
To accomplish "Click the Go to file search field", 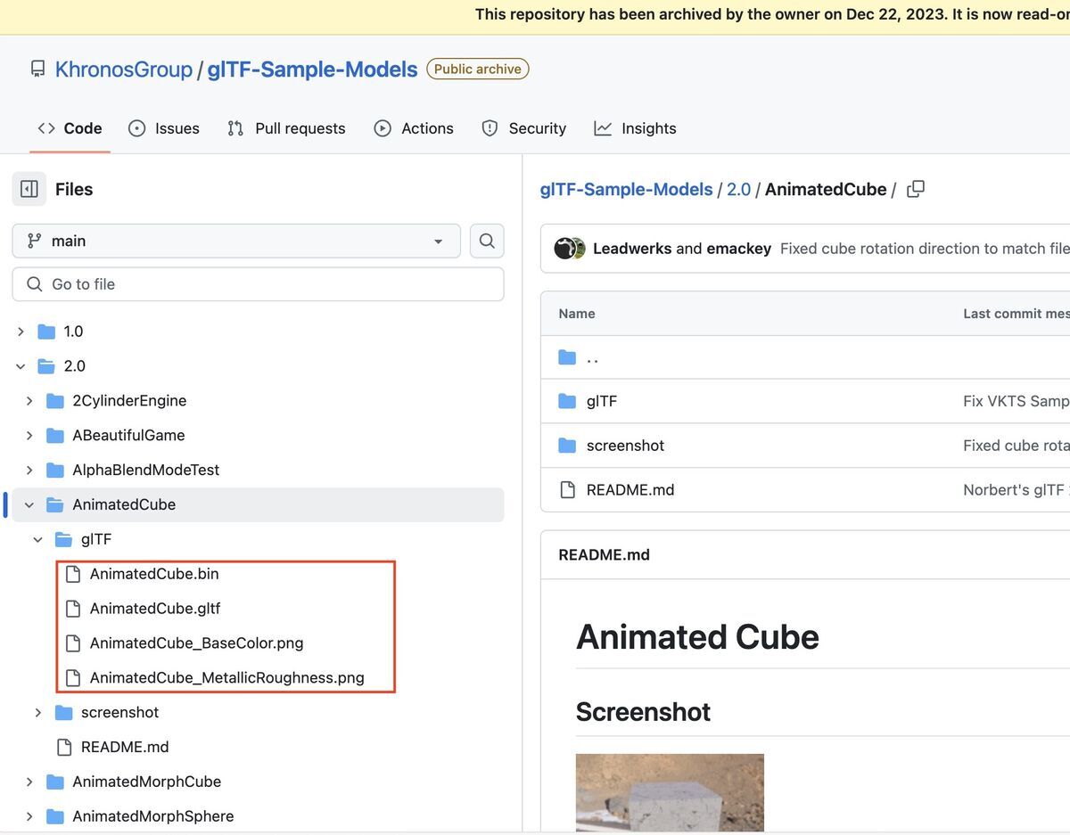I will tap(258, 284).
